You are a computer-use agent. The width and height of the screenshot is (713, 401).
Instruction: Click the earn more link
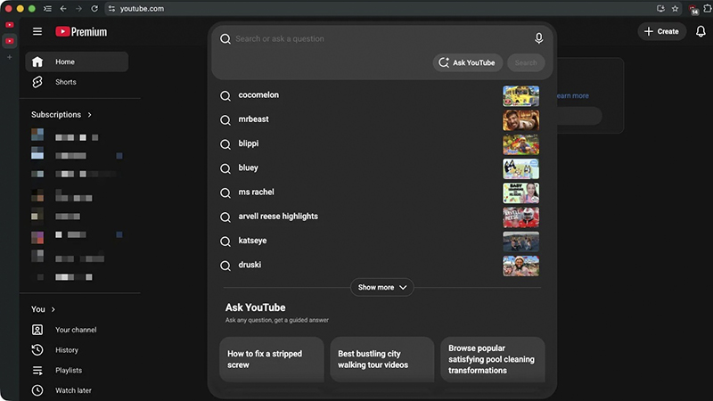(x=572, y=95)
